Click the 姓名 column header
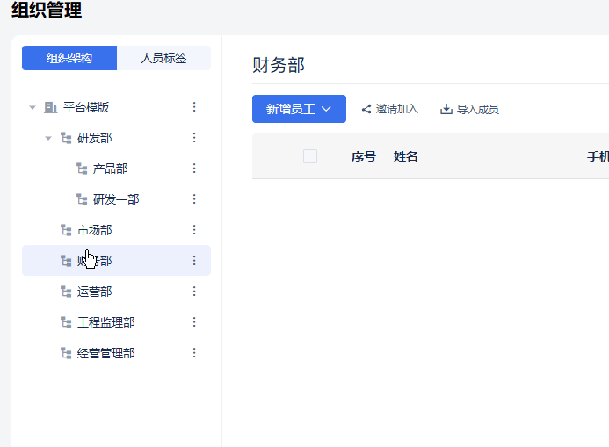 pyautogui.click(x=406, y=156)
